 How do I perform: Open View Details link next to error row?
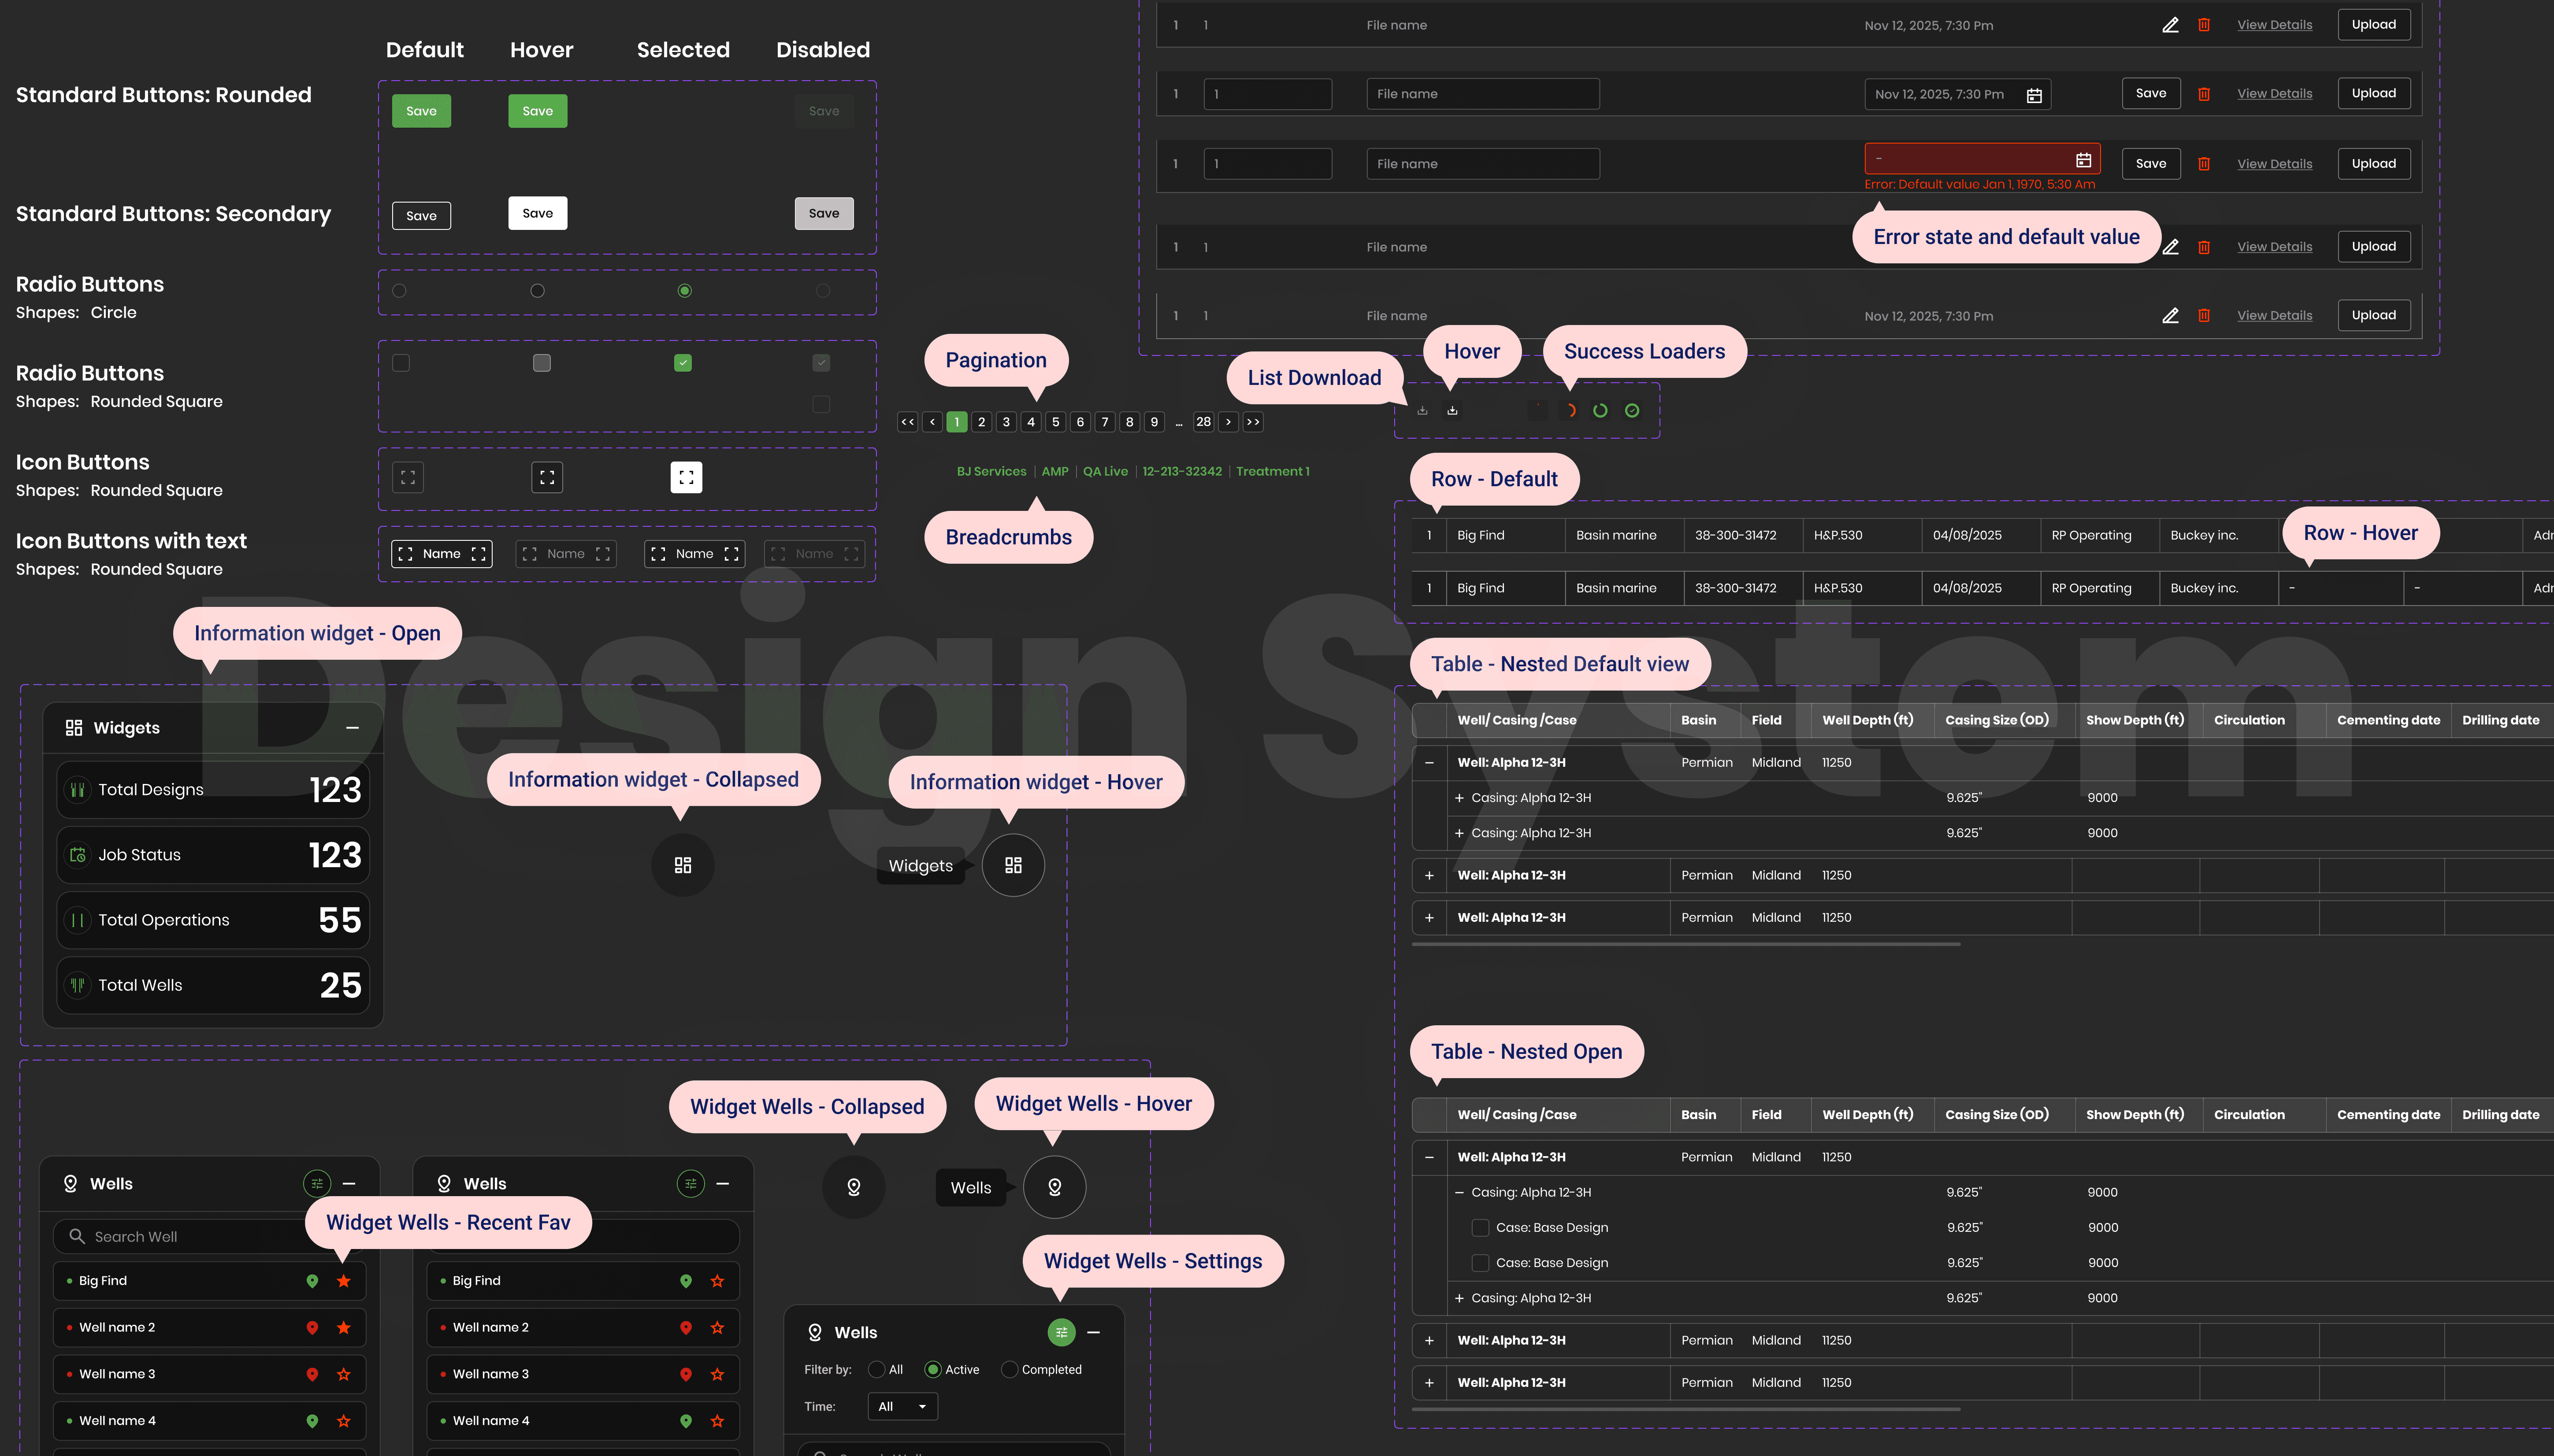coord(2274,164)
